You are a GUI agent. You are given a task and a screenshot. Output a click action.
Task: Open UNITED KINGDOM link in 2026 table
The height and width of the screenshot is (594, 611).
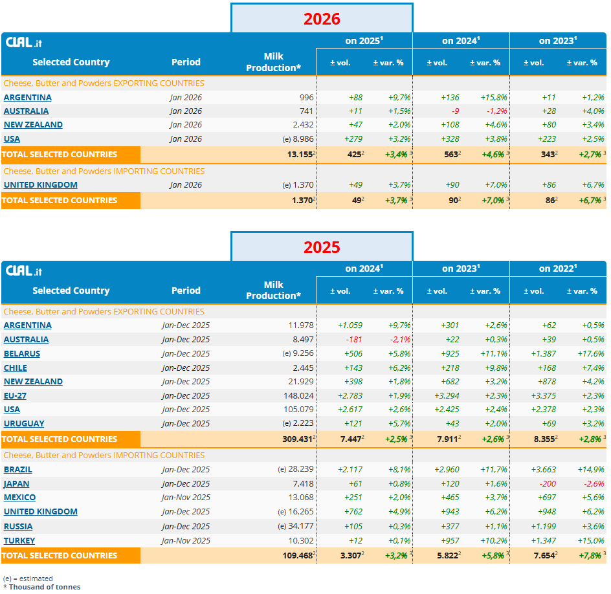click(x=40, y=185)
